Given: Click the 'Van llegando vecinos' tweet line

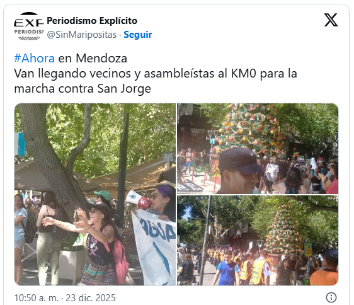Looking at the screenshot, I should tap(156, 74).
